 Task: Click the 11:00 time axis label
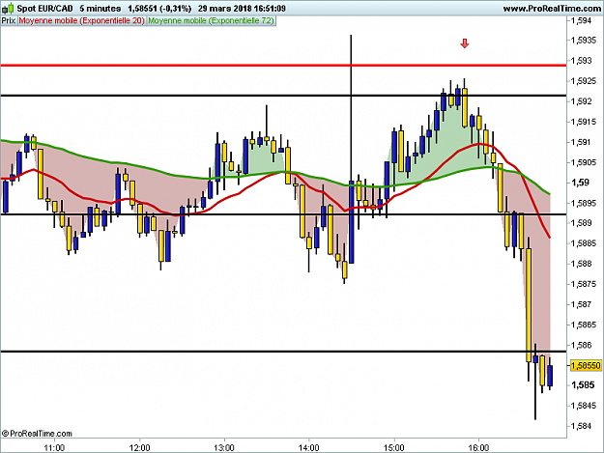tap(54, 447)
